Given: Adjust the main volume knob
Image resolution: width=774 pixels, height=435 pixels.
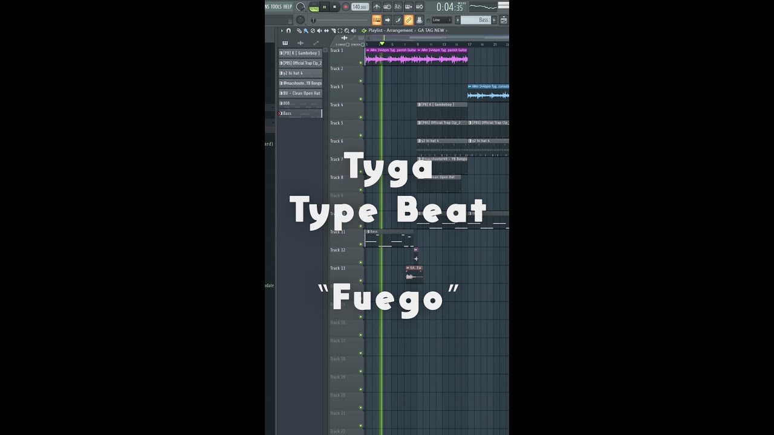Looking at the screenshot, I should point(300,7).
